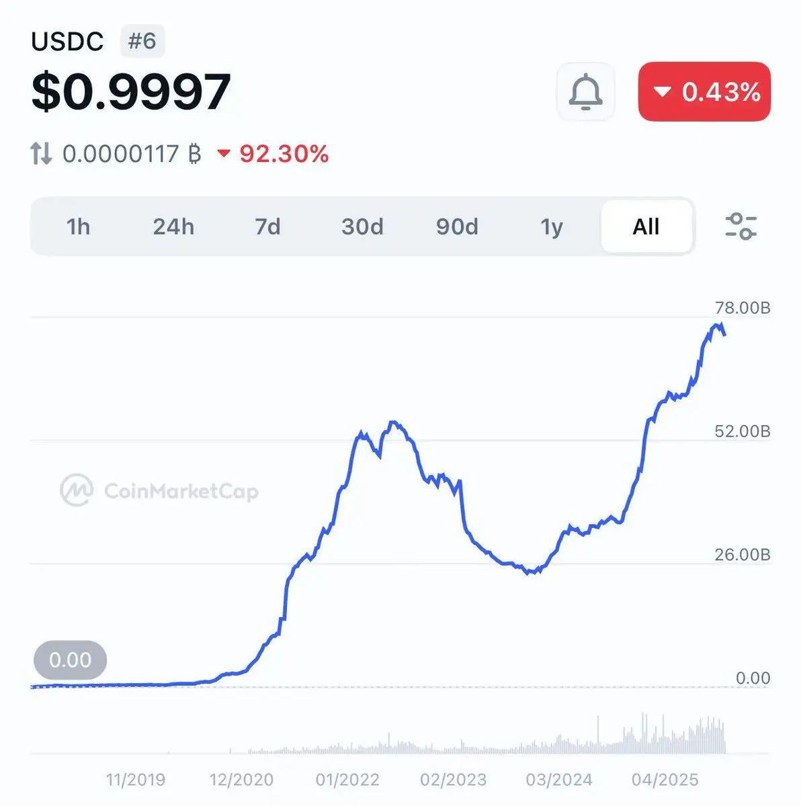The image size is (801, 806).
Task: Tap the 0.0000117 BTC price text
Action: tap(132, 154)
